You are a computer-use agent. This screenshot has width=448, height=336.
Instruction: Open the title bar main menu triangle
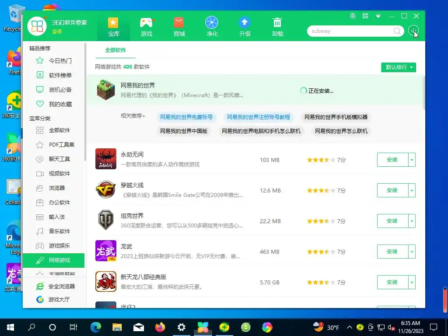click(378, 16)
